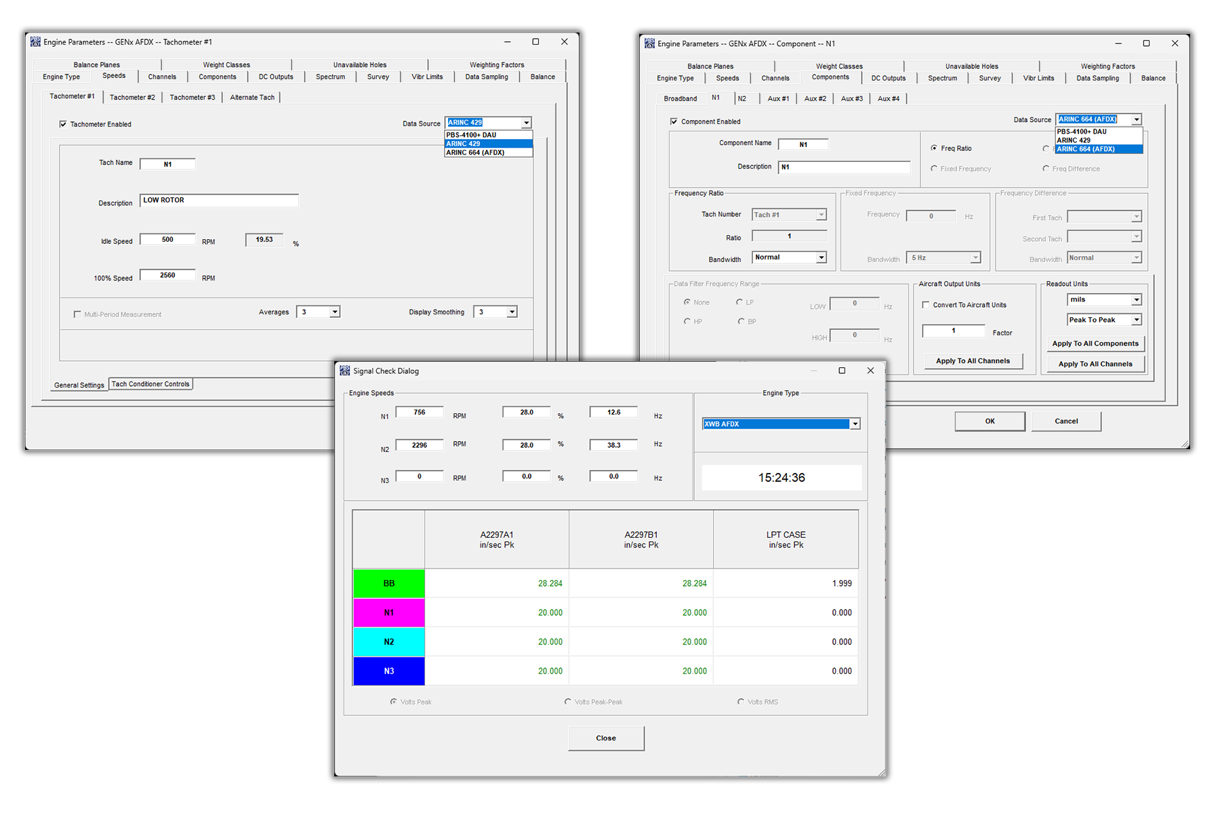1220x813 pixels.
Task: Select the Freq Ratio radio button
Action: click(934, 148)
